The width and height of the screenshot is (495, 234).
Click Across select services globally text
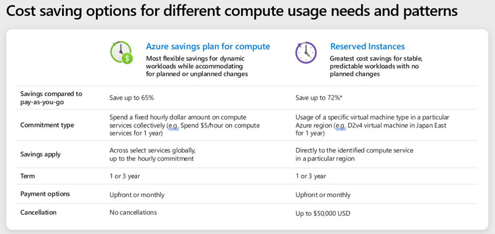coord(155,151)
